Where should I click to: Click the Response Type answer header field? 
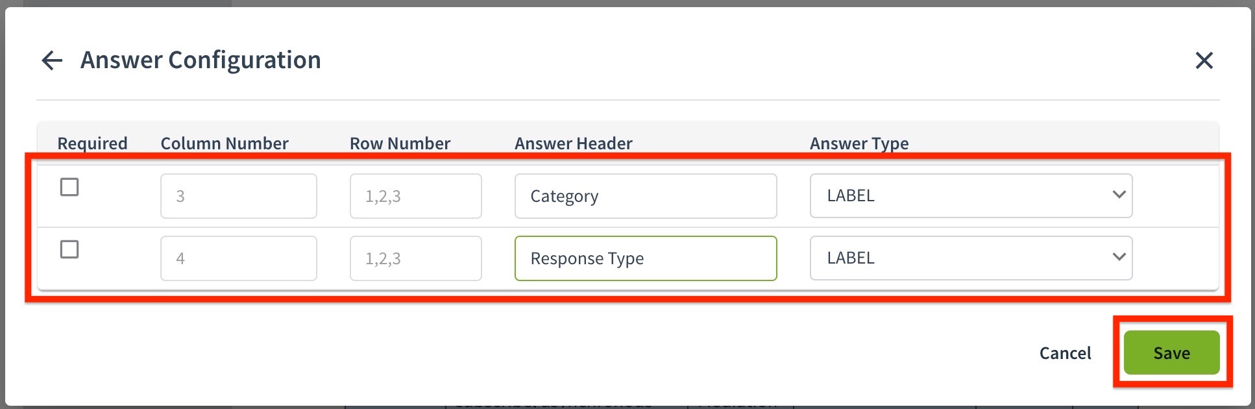(646, 258)
